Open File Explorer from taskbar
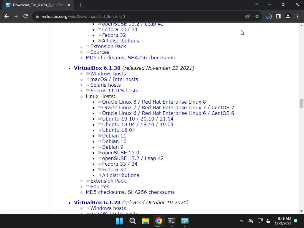The width and height of the screenshot is (304, 228). 145,221
